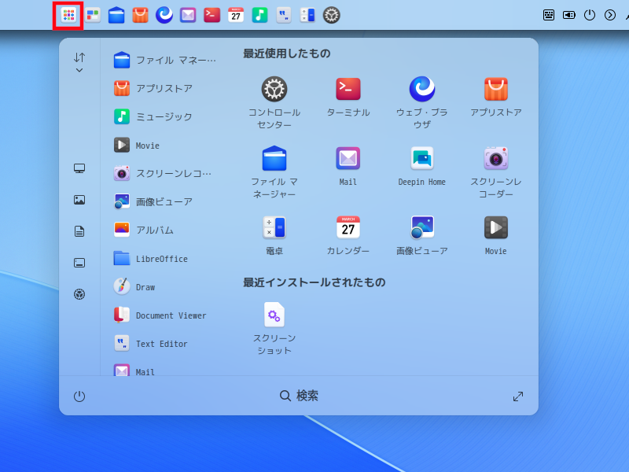629x472 pixels.
Task: Open the sort order dropdown
Action: (79, 63)
